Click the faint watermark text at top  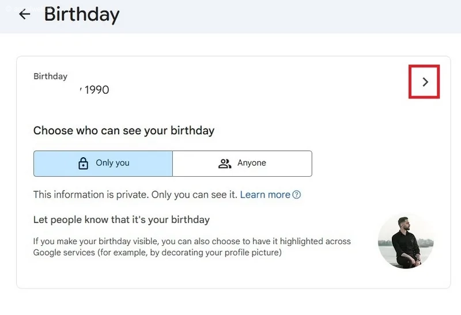24,9
